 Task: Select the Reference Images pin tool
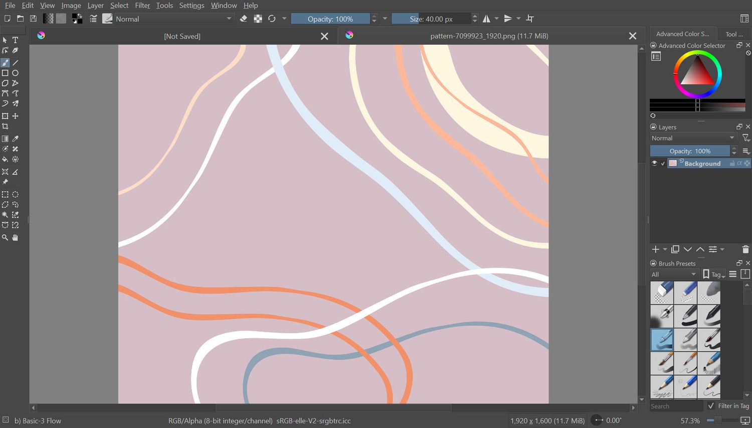point(5,182)
